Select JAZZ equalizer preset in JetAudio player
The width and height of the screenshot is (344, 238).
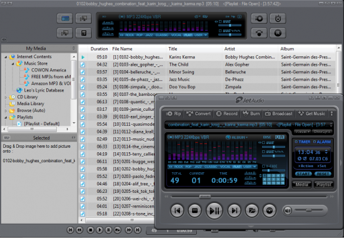[x=198, y=167]
